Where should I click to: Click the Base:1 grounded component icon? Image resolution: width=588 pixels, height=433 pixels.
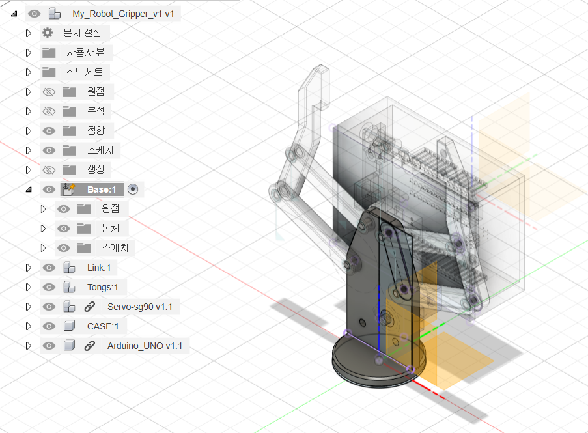[x=68, y=189]
